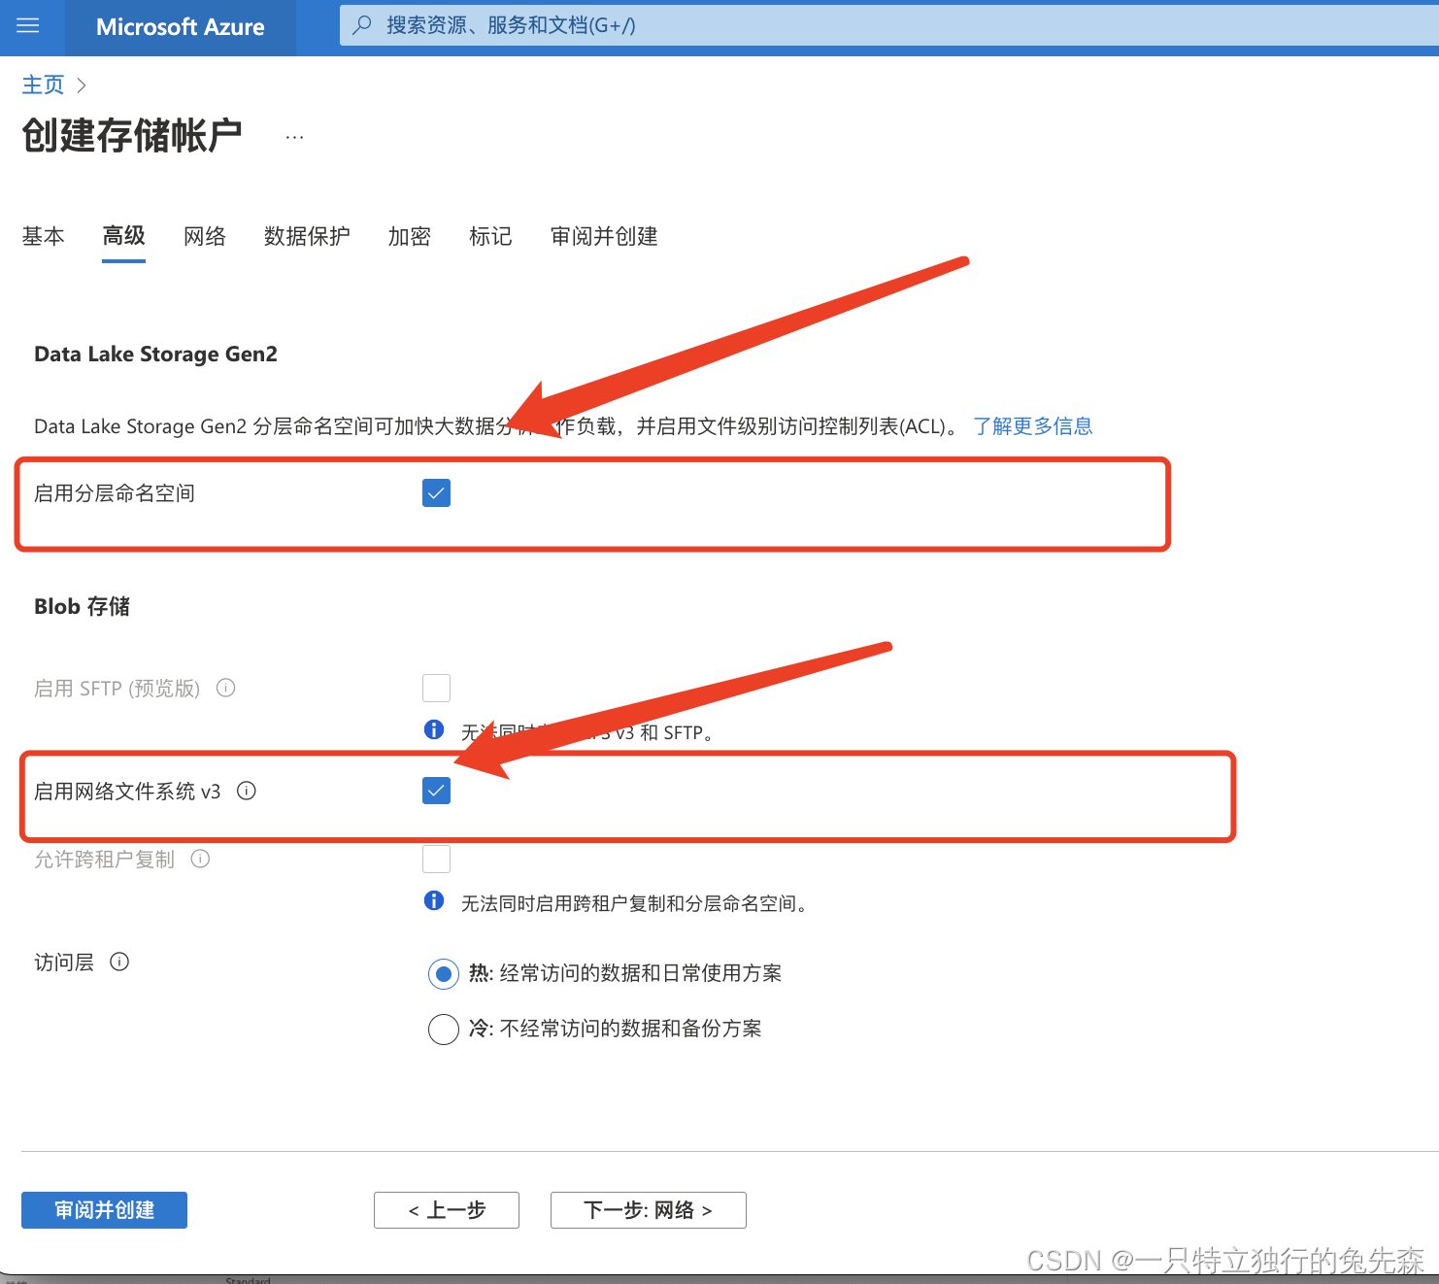Toggle the 启用 SFTP checkbox
The image size is (1439, 1284).
436,688
